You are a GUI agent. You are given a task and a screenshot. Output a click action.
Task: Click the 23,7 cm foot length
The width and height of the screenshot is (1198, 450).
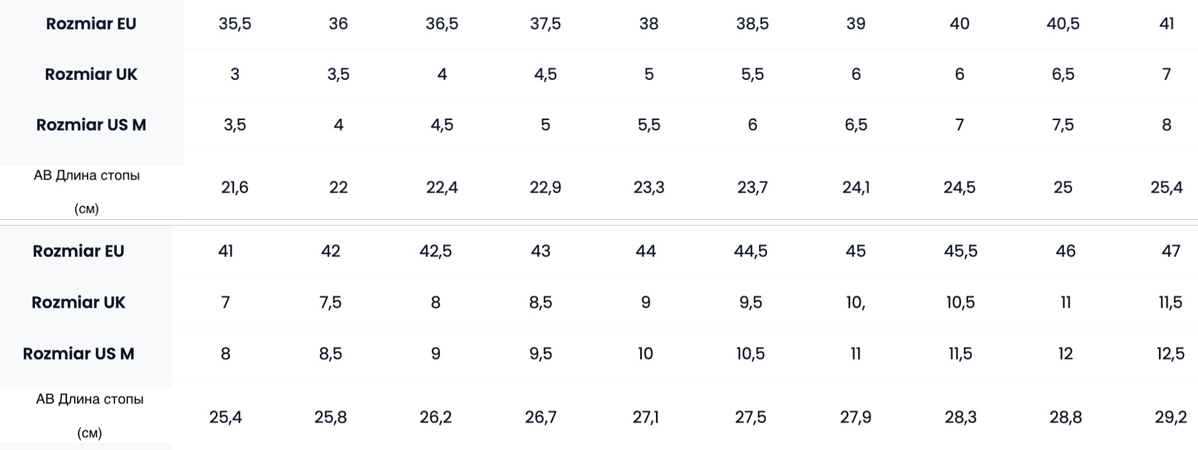(x=752, y=187)
